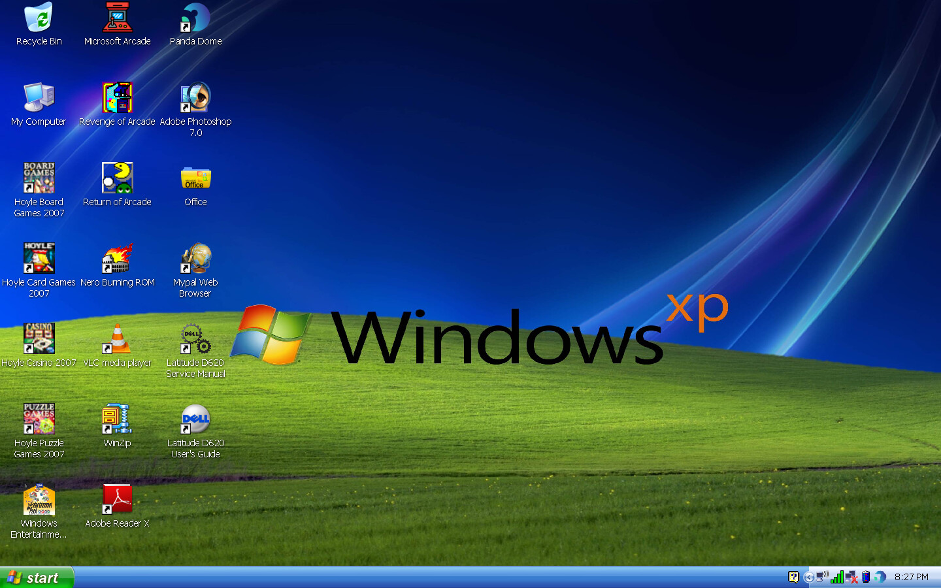Click the yellow question mark tray icon

(x=793, y=577)
